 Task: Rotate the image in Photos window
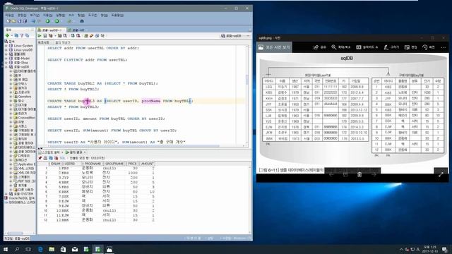pyautogui.click(x=429, y=47)
